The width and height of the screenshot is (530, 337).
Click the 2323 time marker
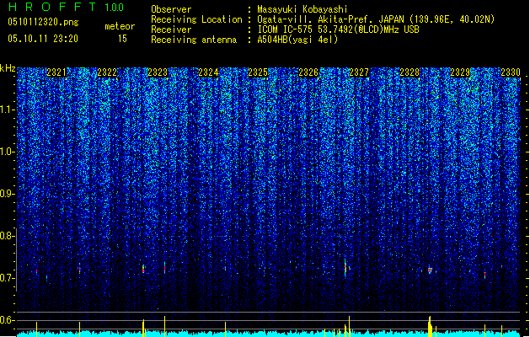[x=158, y=72]
